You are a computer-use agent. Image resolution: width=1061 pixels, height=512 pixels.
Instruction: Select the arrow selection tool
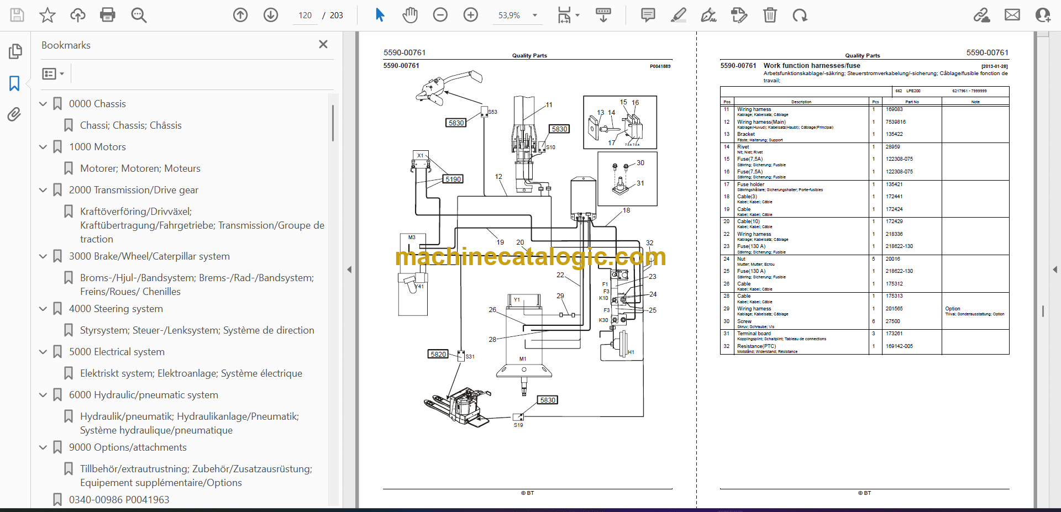pos(380,15)
